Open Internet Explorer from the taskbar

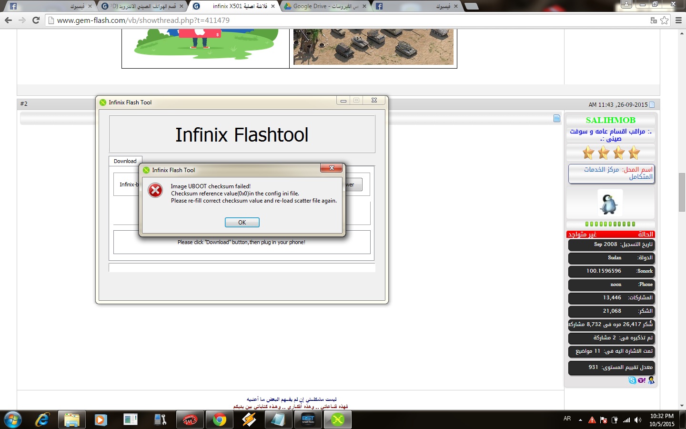[42, 420]
